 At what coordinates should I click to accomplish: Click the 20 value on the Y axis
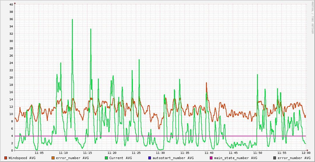point(11,78)
